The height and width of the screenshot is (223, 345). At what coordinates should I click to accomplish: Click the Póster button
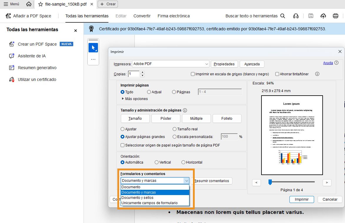(x=166, y=119)
